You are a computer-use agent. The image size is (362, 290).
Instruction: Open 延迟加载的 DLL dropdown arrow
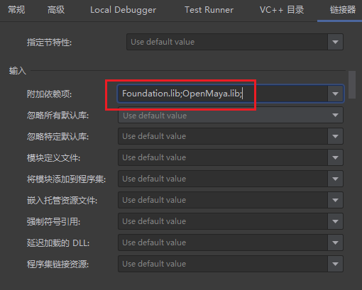(335, 242)
